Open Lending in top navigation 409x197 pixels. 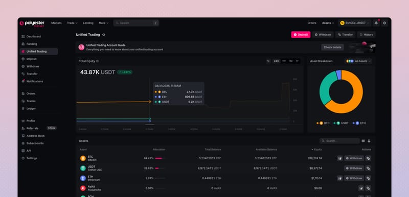(88, 23)
